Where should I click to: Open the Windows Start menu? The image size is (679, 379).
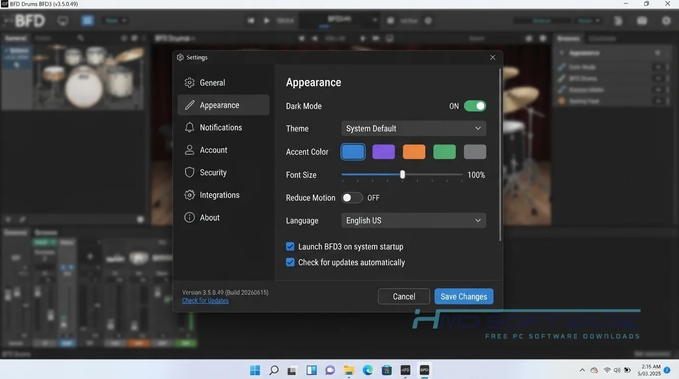255,370
